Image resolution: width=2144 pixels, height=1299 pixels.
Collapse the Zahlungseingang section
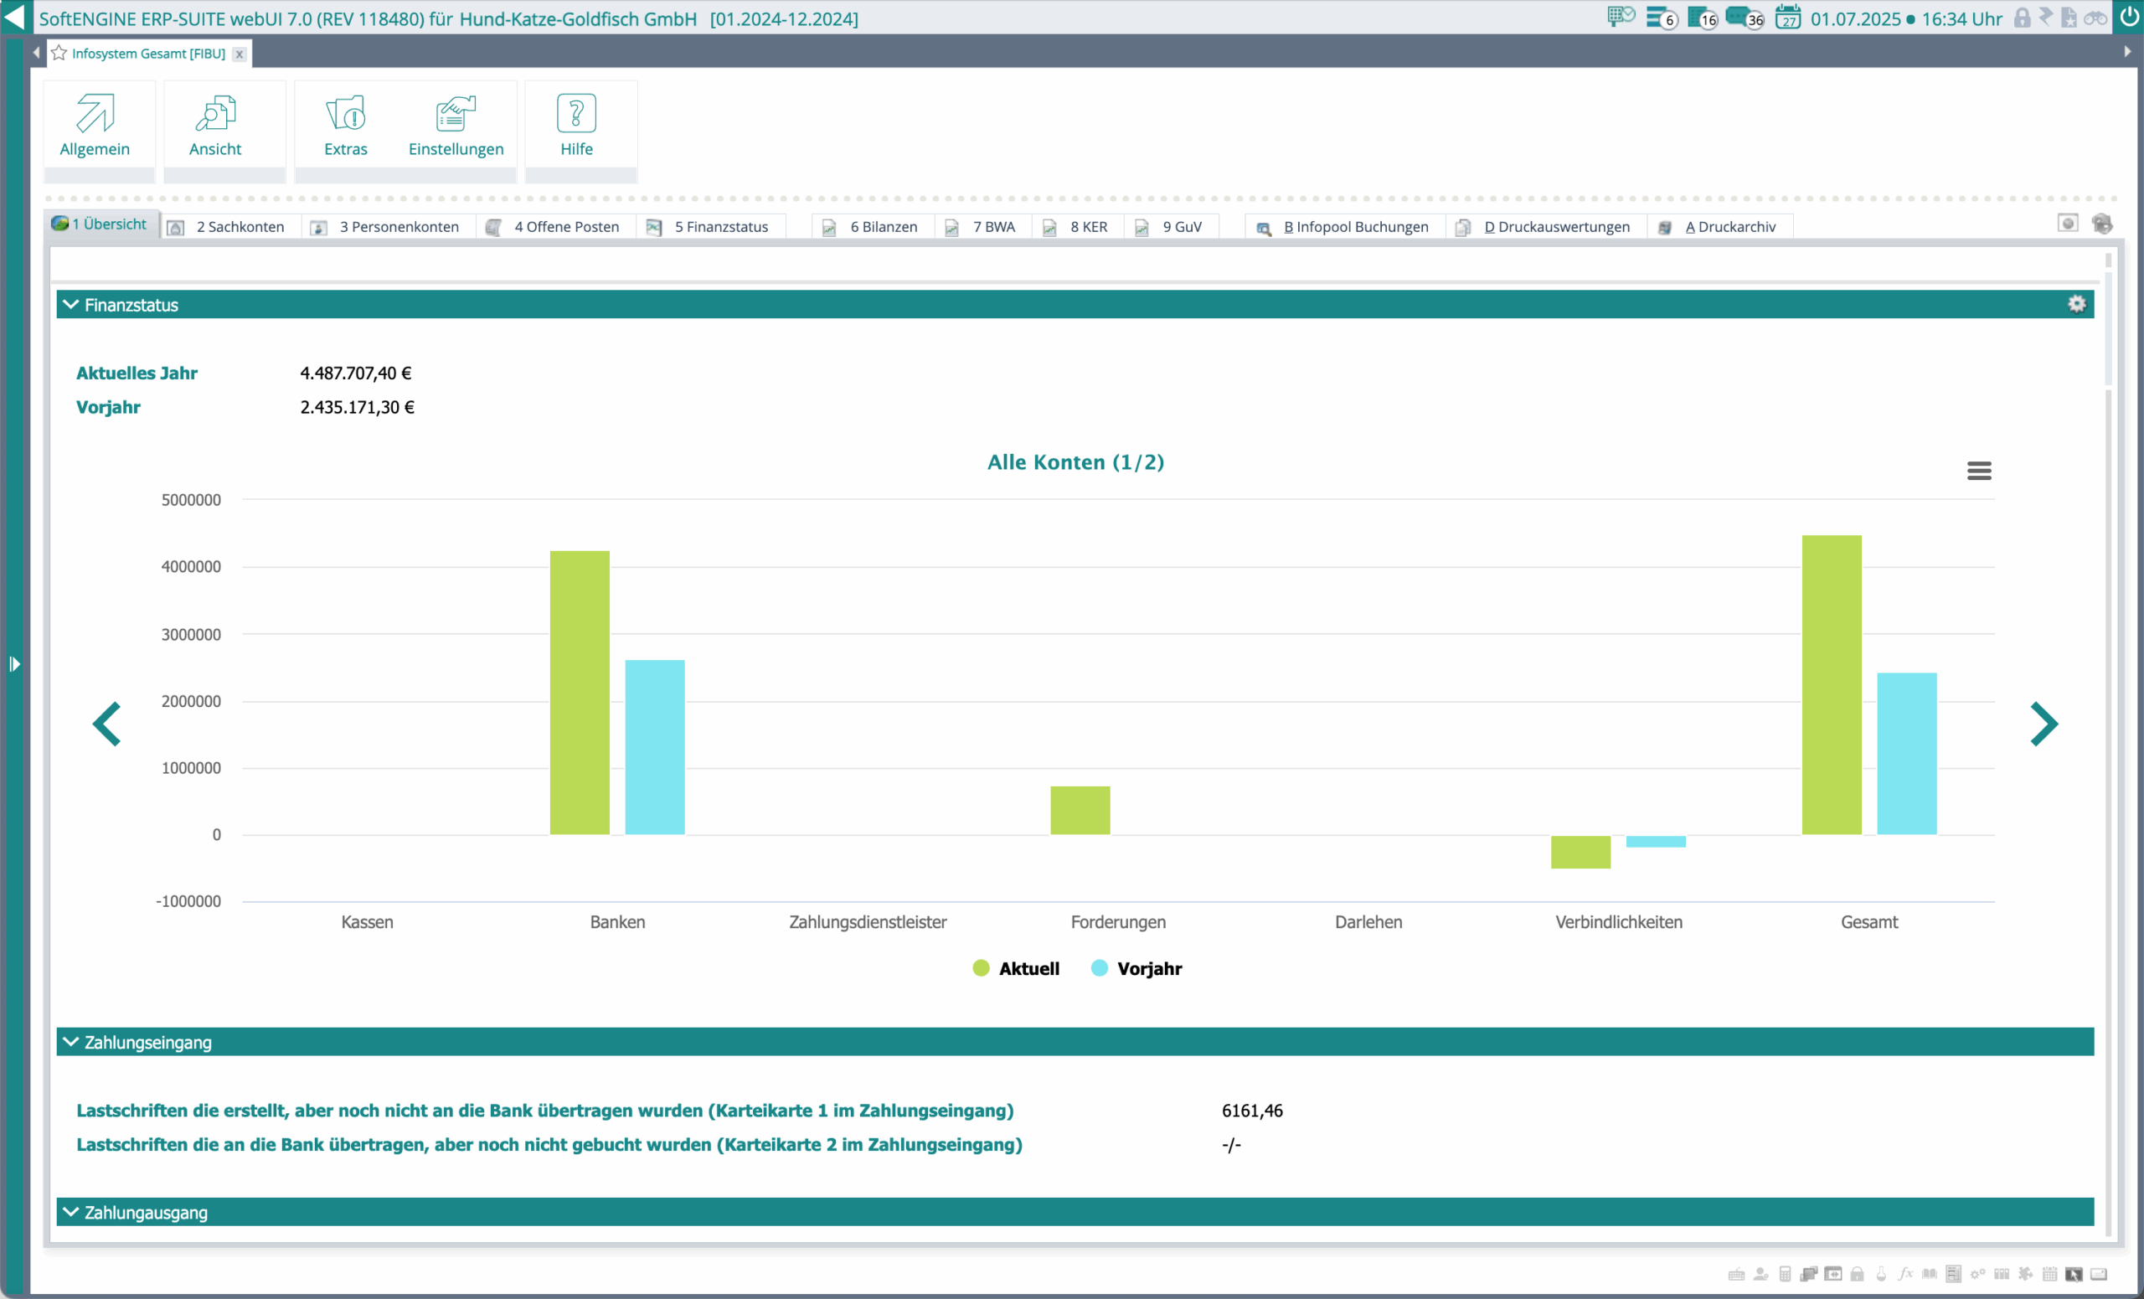click(x=70, y=1042)
